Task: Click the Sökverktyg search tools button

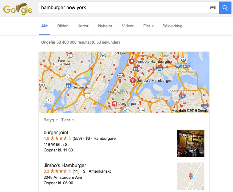Action: (x=172, y=26)
